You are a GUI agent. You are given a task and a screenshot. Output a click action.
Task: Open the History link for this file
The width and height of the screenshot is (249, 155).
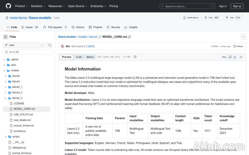tap(238, 46)
